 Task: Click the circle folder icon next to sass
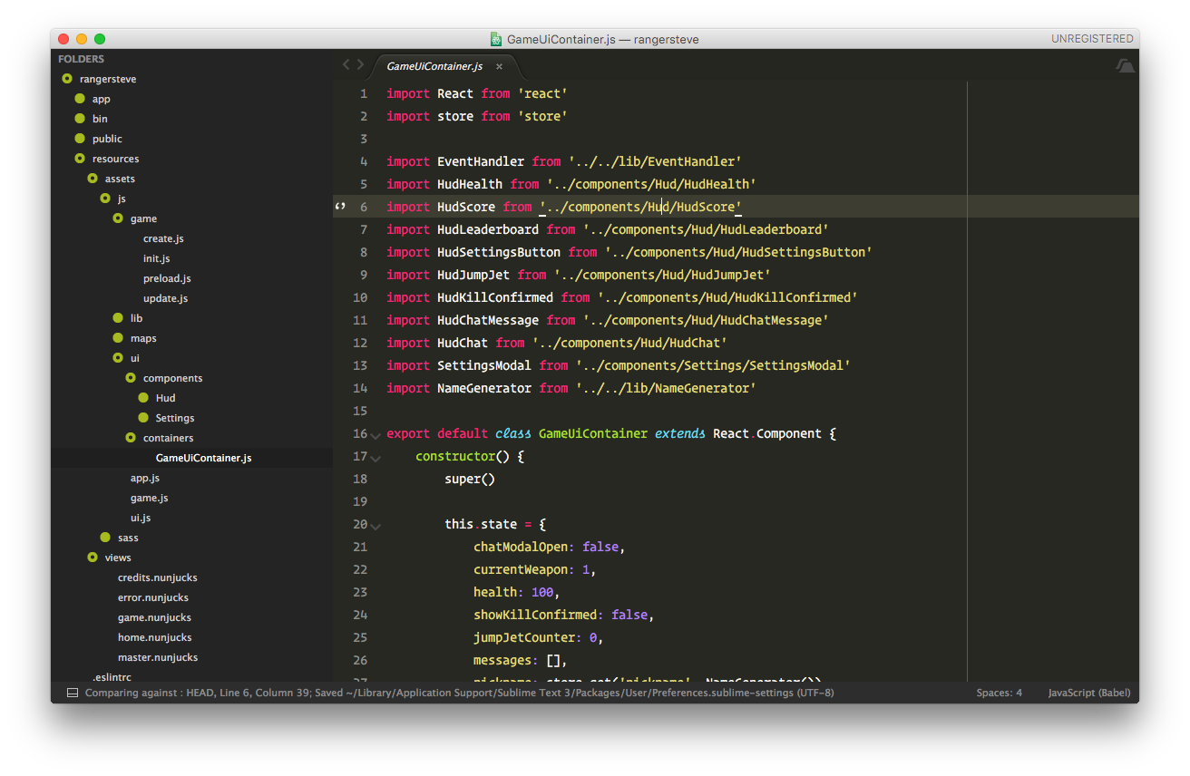105,538
